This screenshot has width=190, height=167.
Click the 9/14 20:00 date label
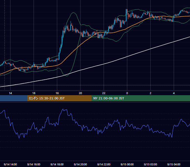point(80,164)
